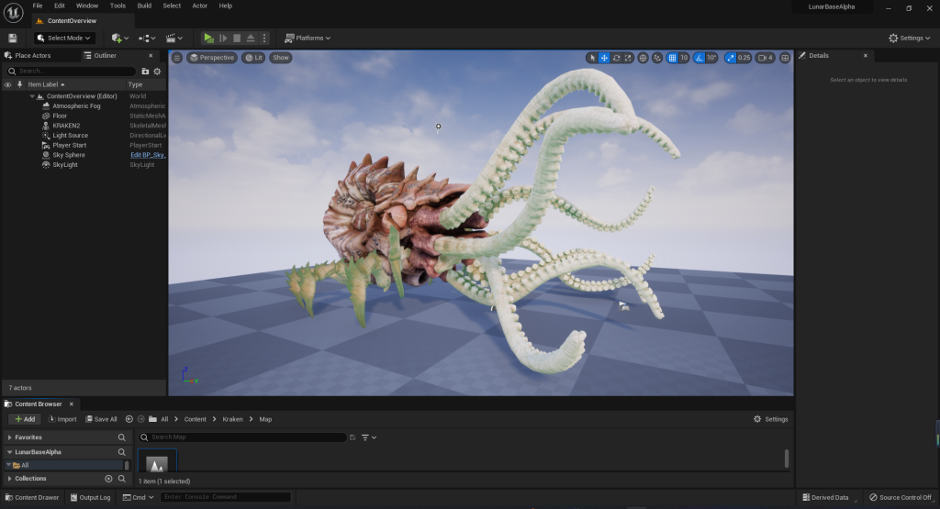Image resolution: width=940 pixels, height=509 pixels.
Task: Open the viewport Show flags menu
Action: 281,58
